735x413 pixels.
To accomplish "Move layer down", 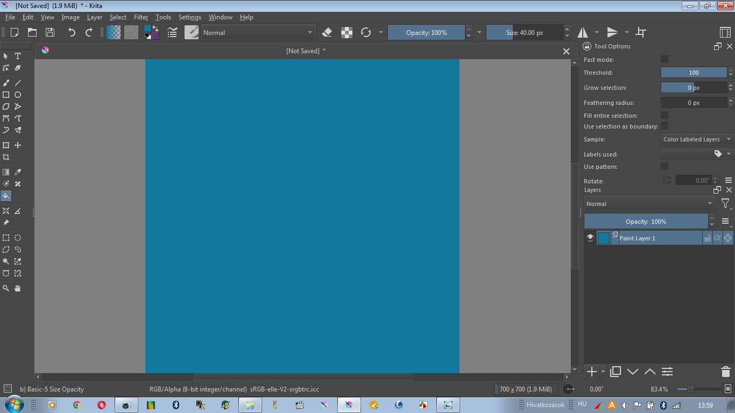I will [633, 372].
